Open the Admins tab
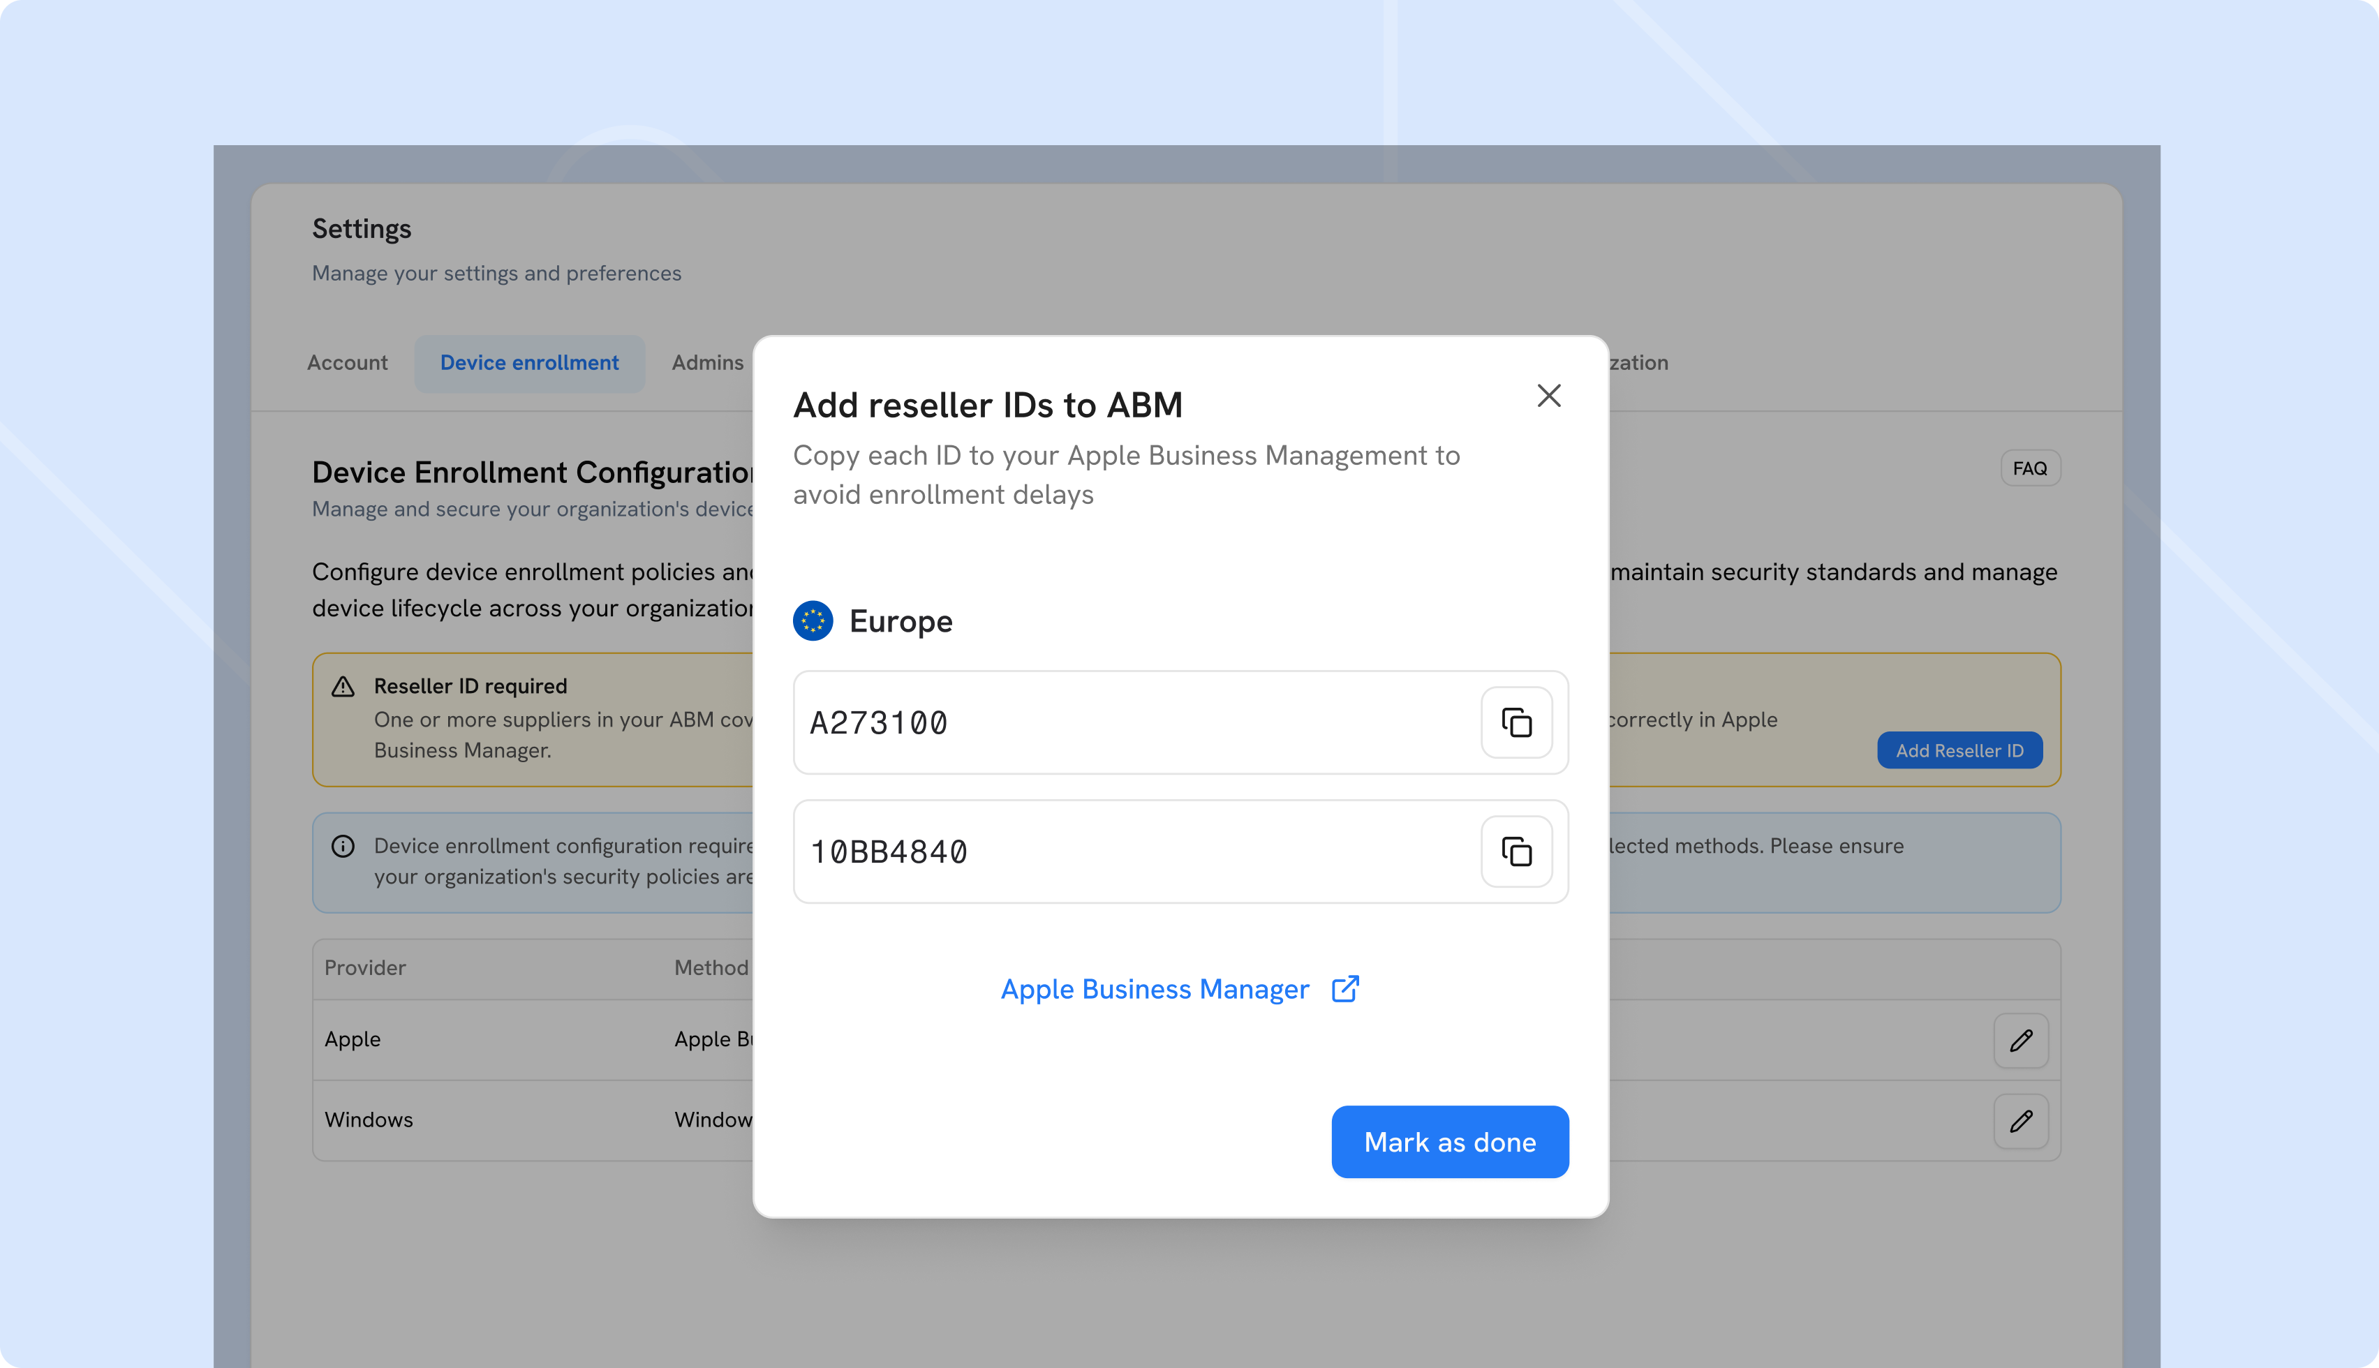This screenshot has width=2379, height=1368. [708, 363]
